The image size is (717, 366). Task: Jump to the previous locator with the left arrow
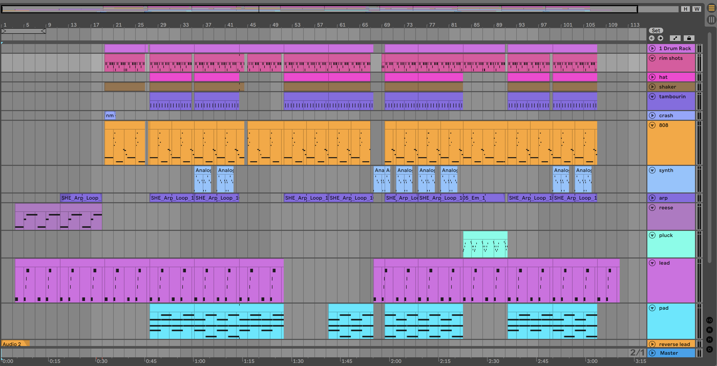click(652, 38)
